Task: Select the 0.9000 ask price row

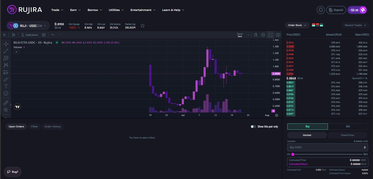Action: [x=328, y=46]
